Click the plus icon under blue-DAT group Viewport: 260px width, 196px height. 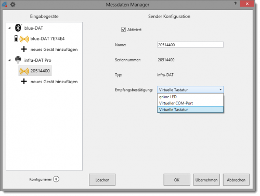point(24,49)
